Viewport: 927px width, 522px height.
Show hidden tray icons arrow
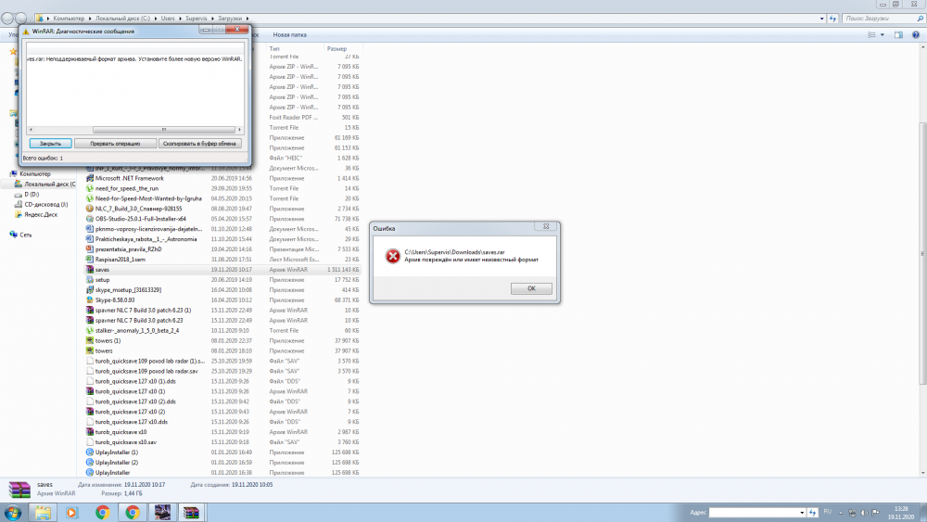click(841, 513)
